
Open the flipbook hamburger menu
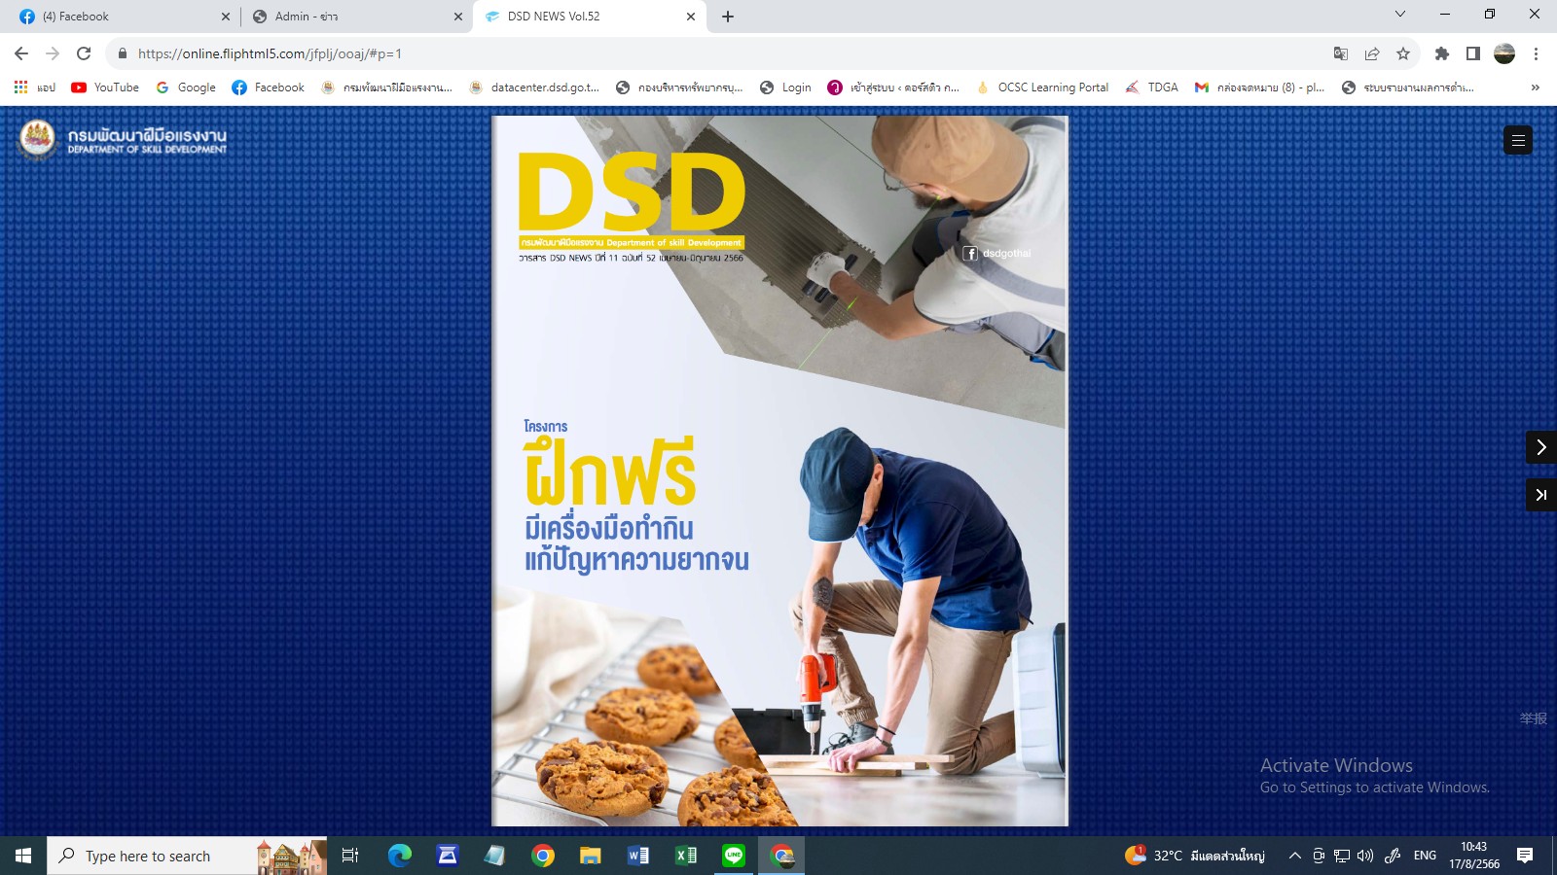(1518, 141)
